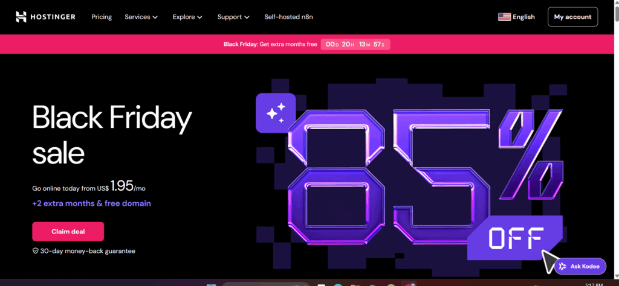Open the Ask Kodee chat assistant
Viewport: 619px width, 286px height.
pos(580,266)
